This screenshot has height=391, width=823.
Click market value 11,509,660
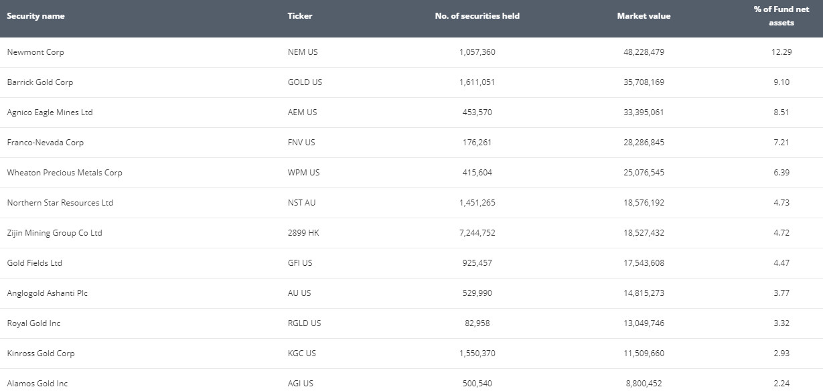(x=644, y=354)
